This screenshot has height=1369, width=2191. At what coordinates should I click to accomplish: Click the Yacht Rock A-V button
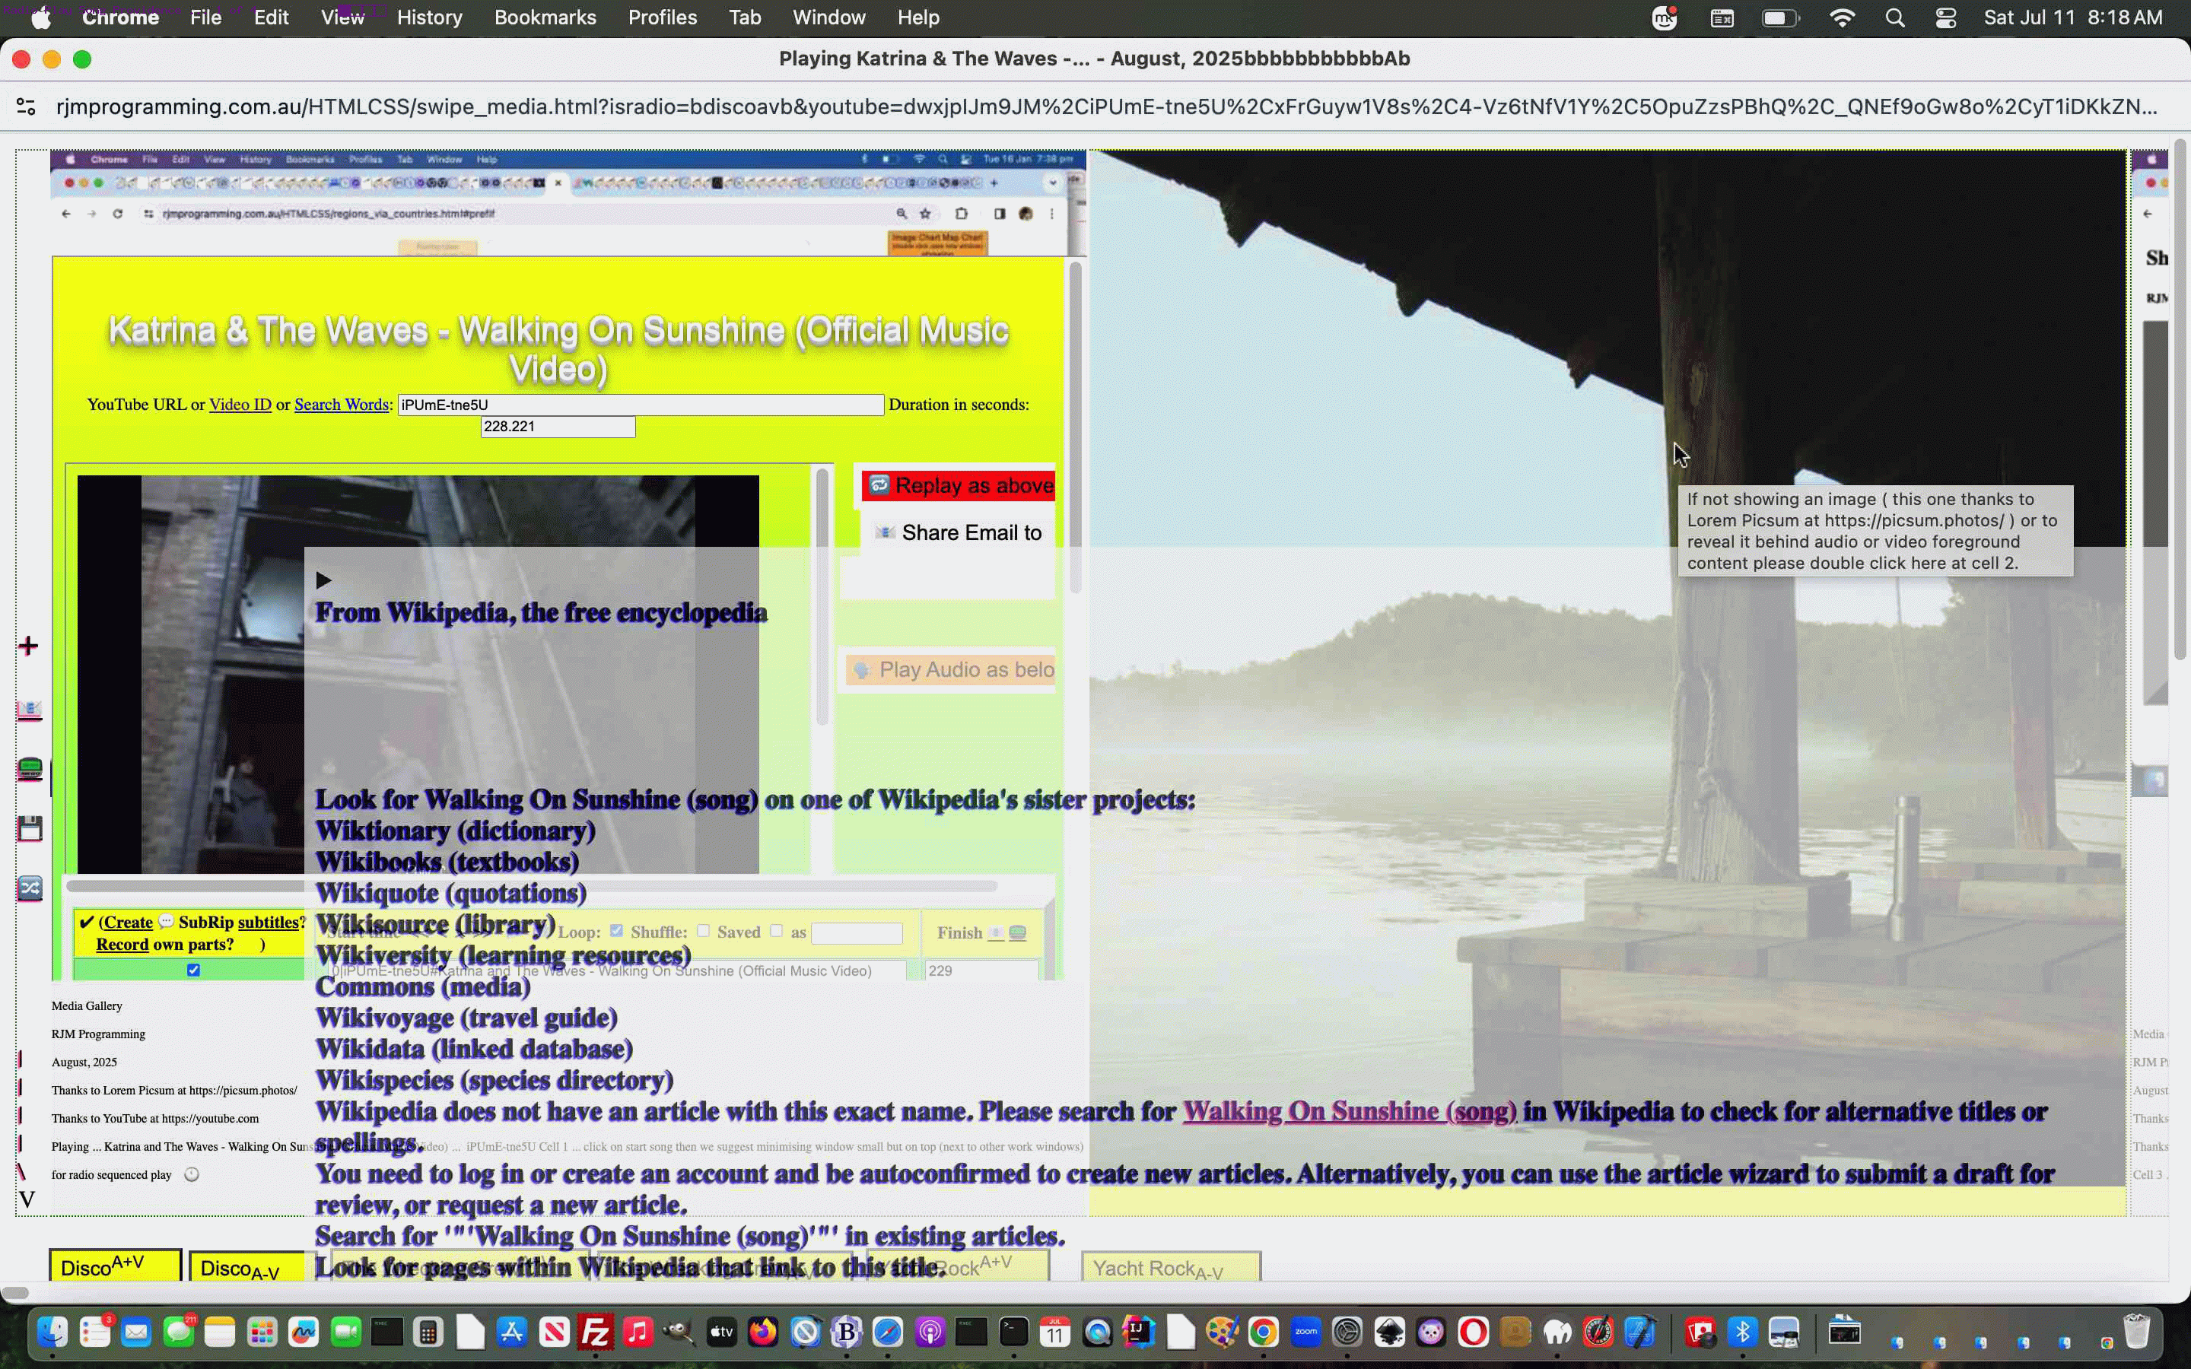(x=1171, y=1266)
